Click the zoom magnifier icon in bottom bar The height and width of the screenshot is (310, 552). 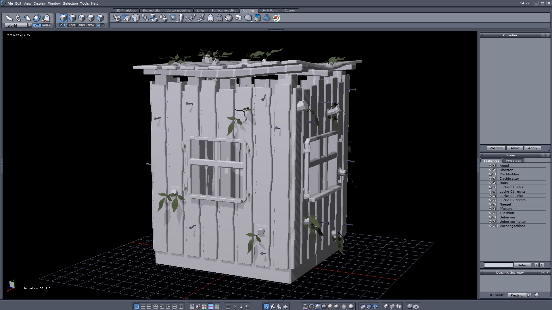pyautogui.click(x=241, y=307)
